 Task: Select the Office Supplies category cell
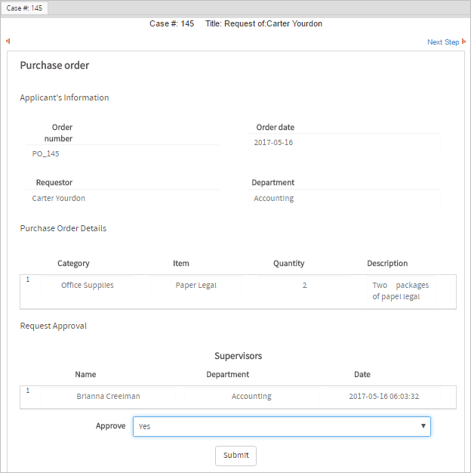tap(88, 286)
